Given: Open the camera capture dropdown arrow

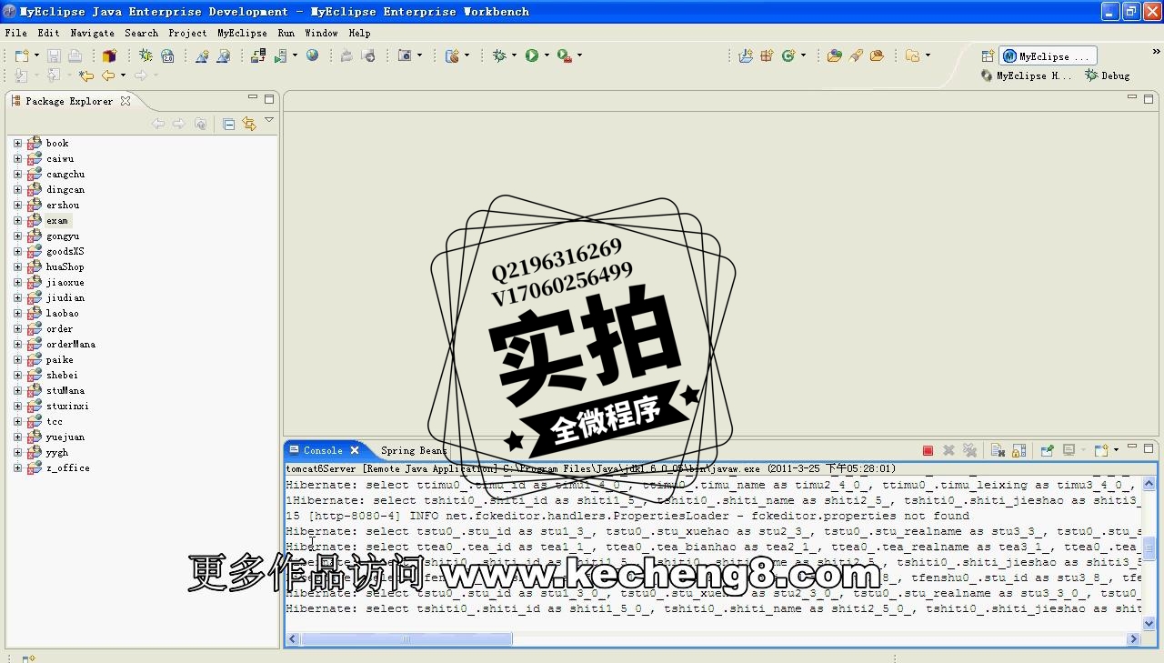Looking at the screenshot, I should tap(419, 55).
